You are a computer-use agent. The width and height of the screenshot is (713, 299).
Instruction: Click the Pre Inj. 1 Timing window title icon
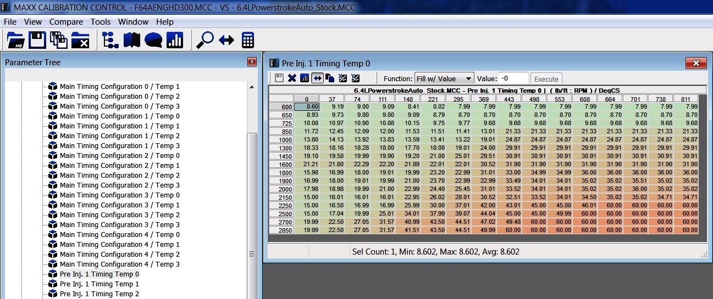tap(274, 63)
